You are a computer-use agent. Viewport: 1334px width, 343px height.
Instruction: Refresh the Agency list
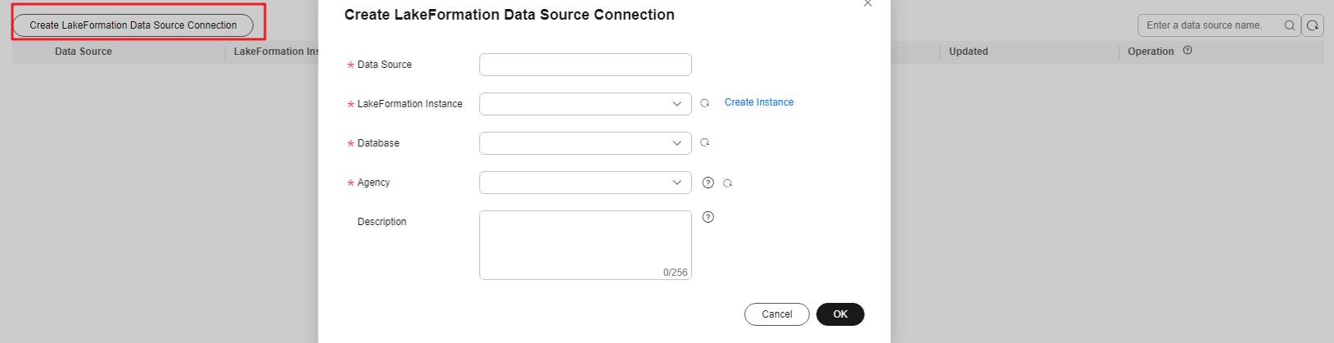727,183
